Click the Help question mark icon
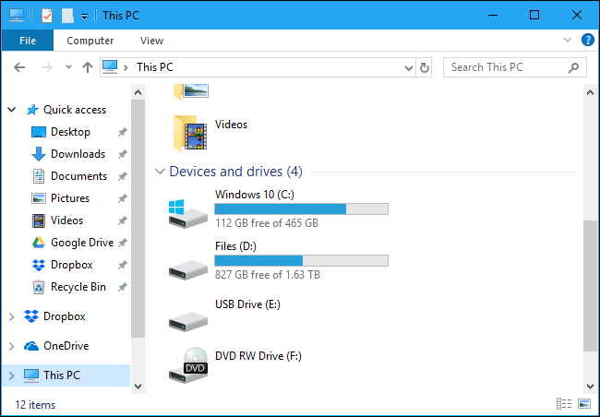Image resolution: width=600 pixels, height=417 pixels. pos(587,41)
